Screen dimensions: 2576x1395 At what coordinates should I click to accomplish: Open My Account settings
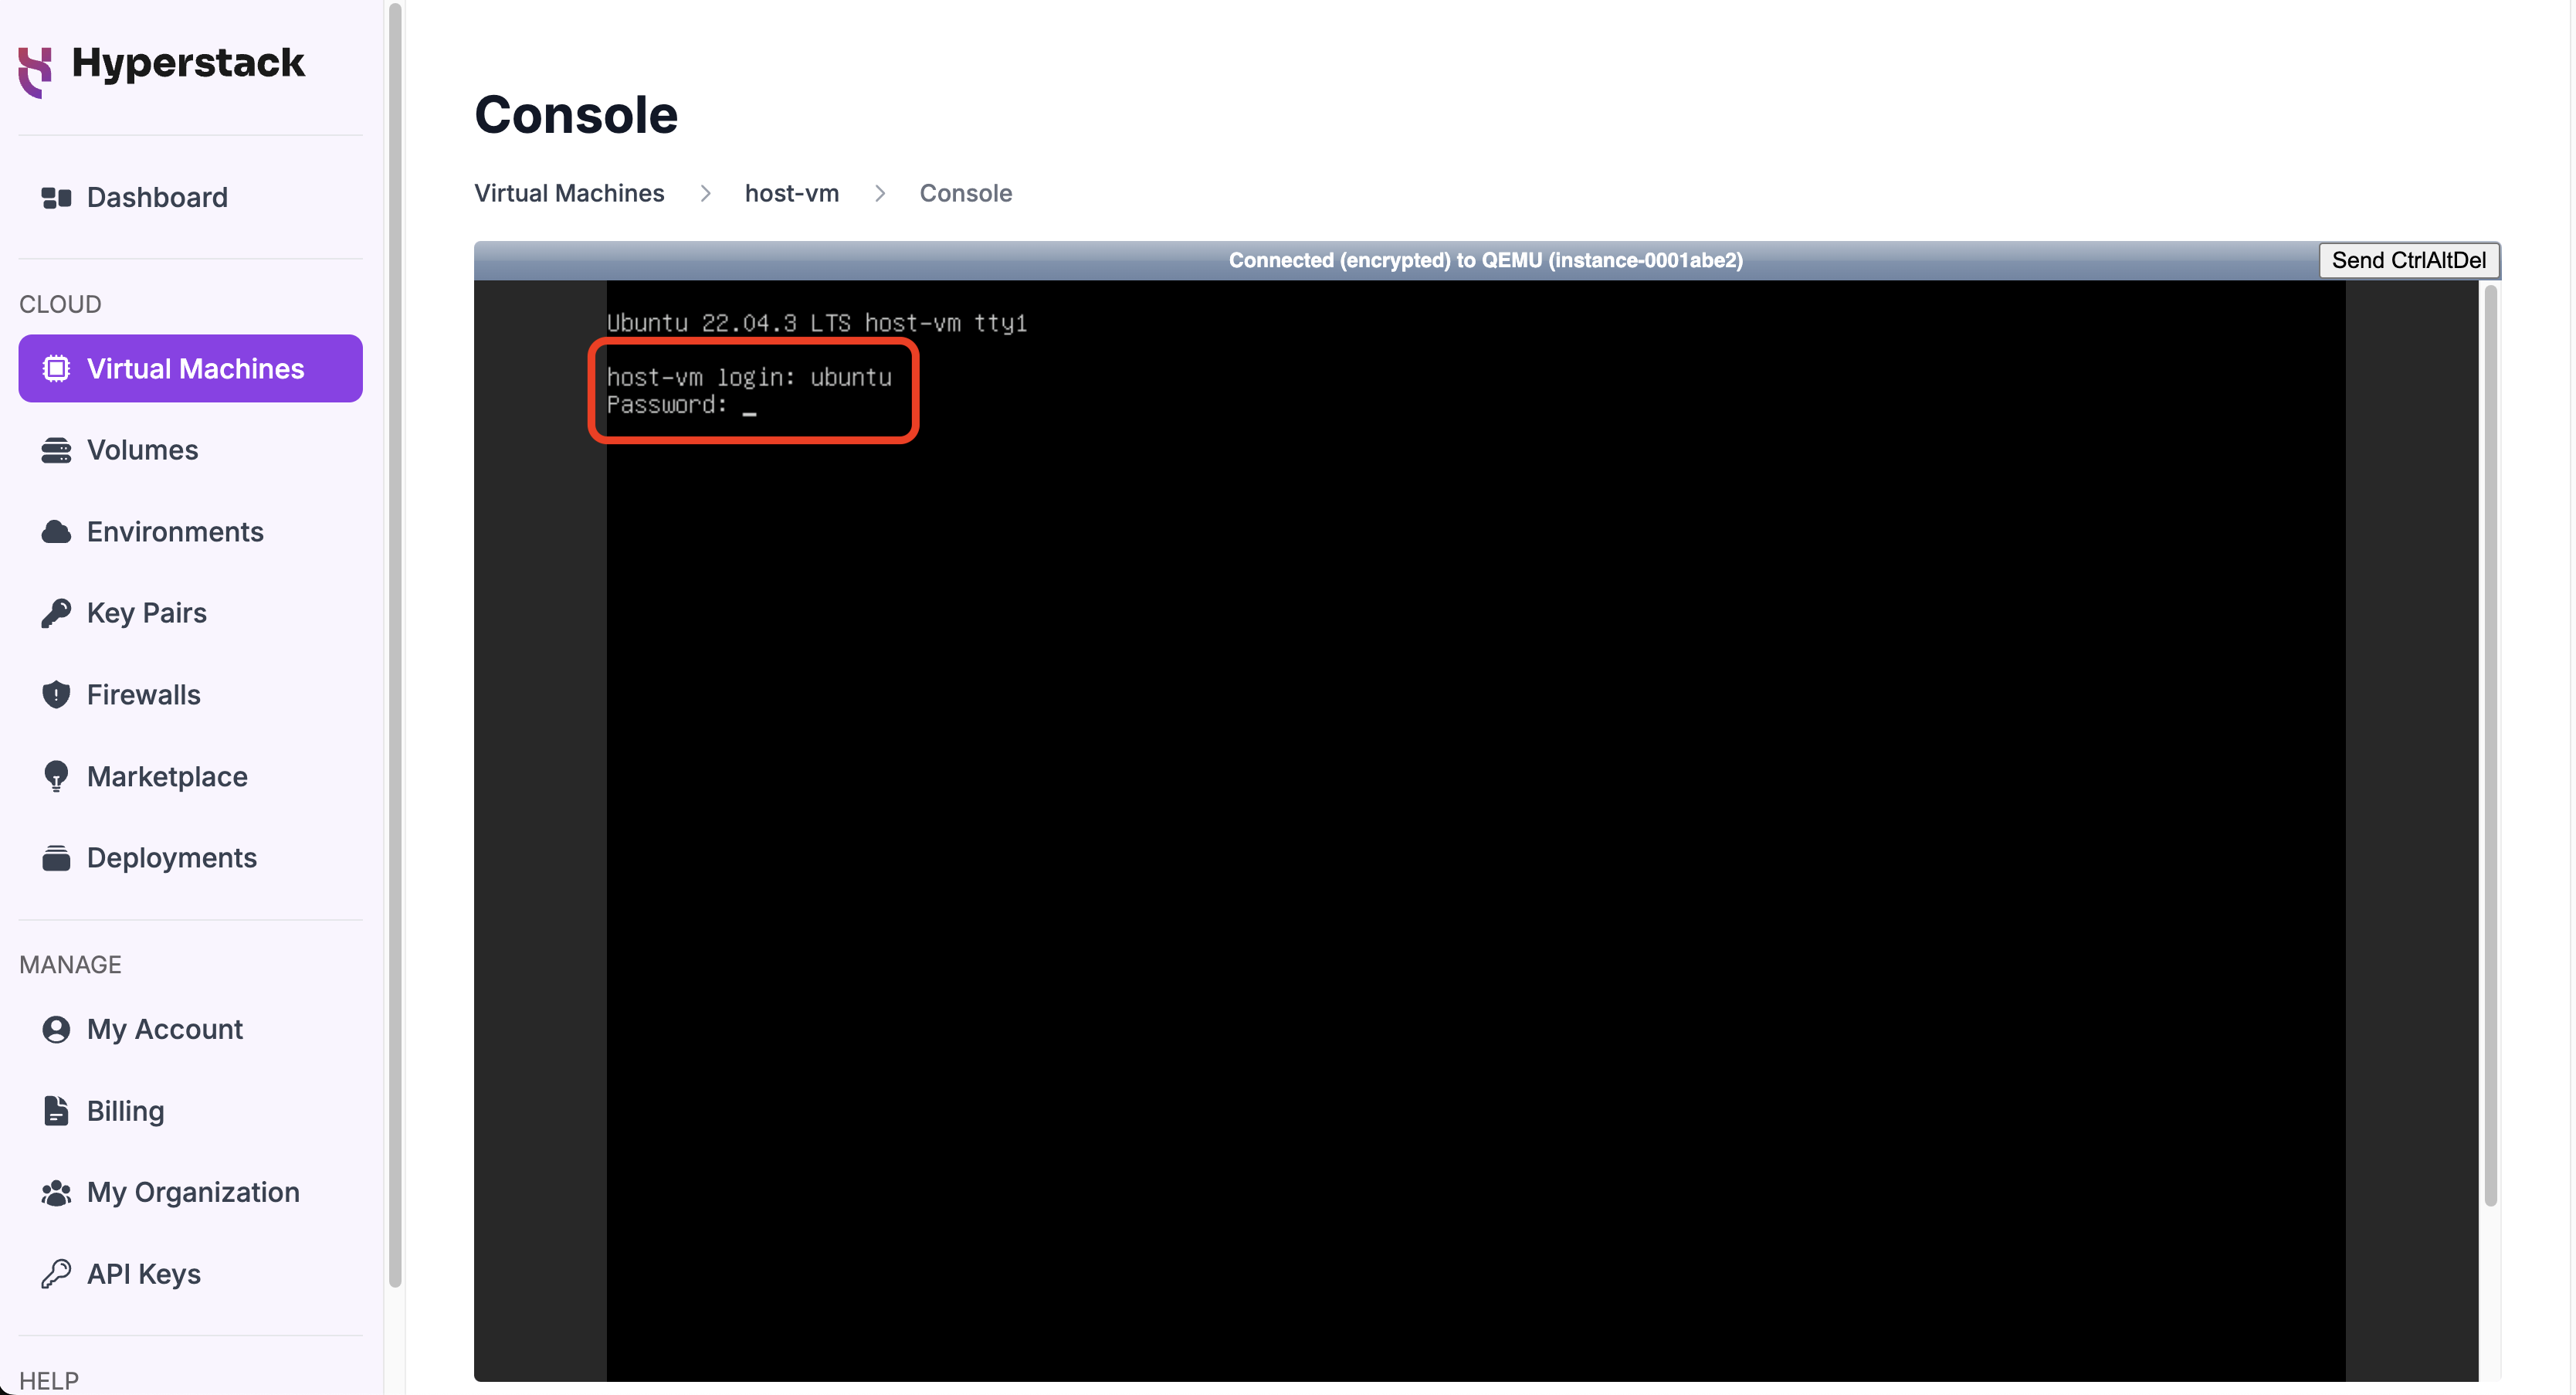190,1030
